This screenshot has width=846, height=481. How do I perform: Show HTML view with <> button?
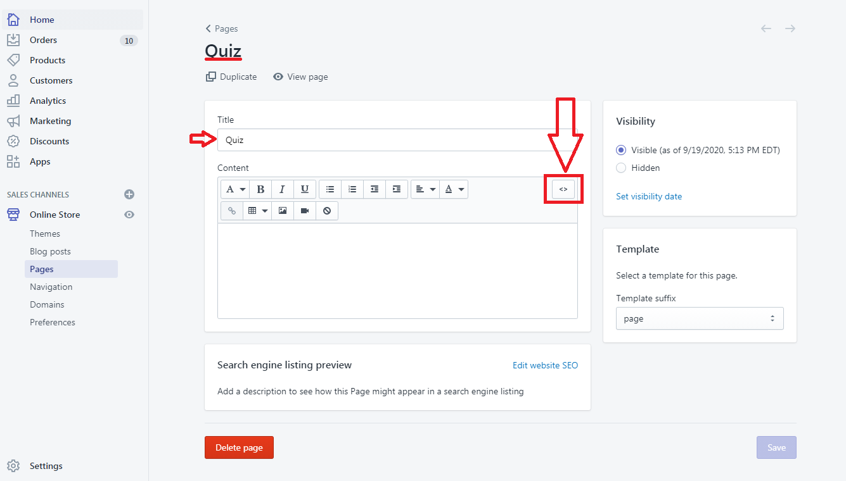(563, 189)
